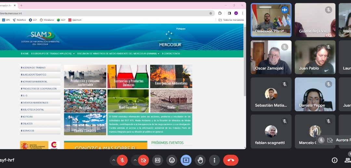This screenshot has height=168, width=351.
Task: Open CONTACTENOS page
Action: pyautogui.click(x=171, y=54)
